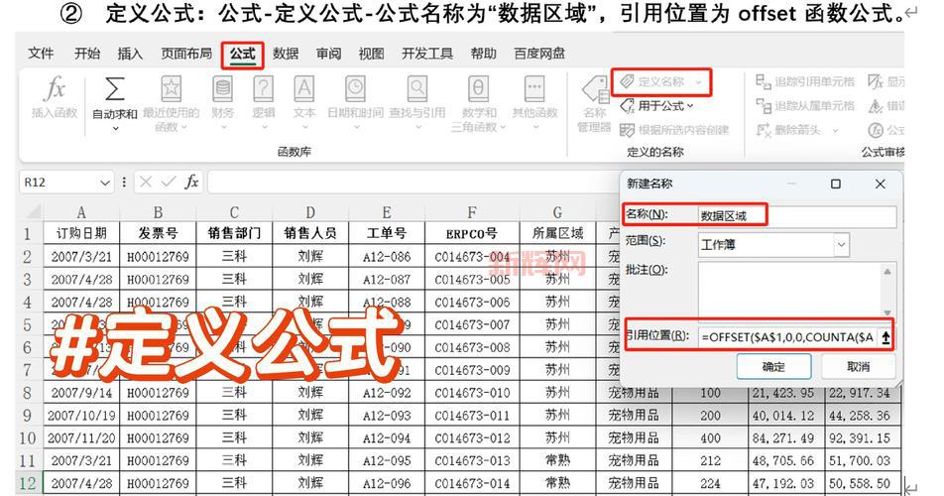
Task: Open the Text functions icon
Action: (304, 89)
